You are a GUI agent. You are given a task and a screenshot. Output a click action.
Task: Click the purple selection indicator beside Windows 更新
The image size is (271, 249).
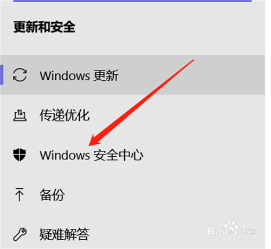point(2,75)
